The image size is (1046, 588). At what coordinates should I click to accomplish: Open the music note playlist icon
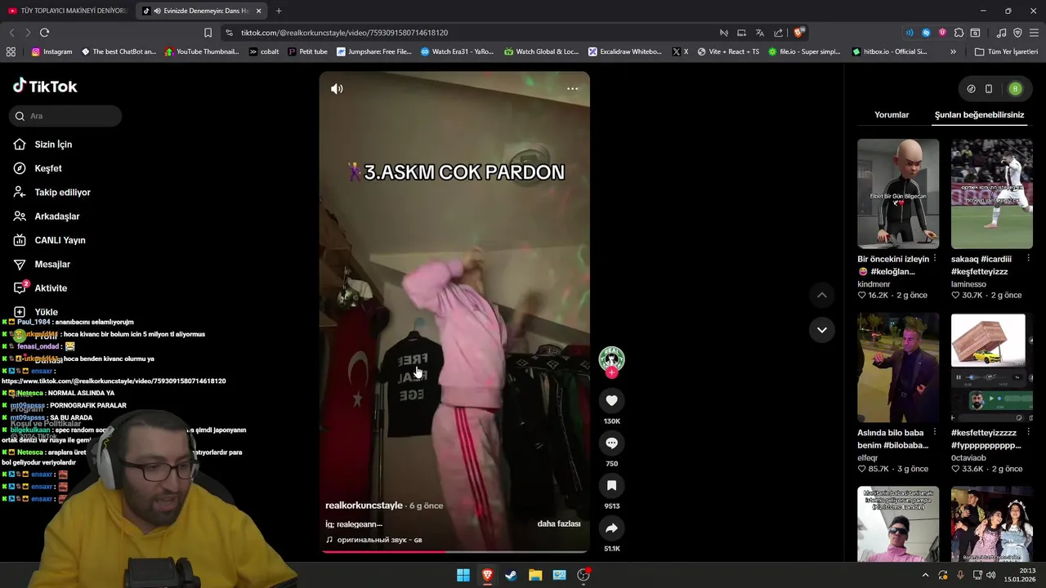[x=1001, y=33]
